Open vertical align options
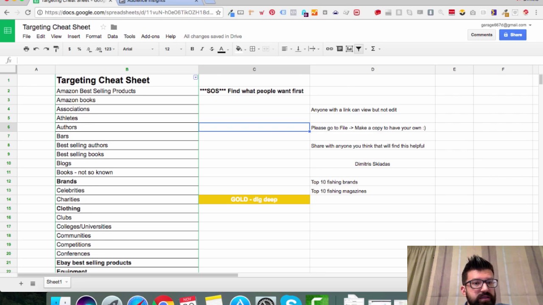The height and width of the screenshot is (305, 543). 298,49
